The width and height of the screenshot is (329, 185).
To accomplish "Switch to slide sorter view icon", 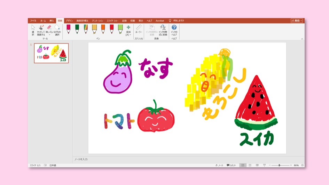I will [x=250, y=165].
